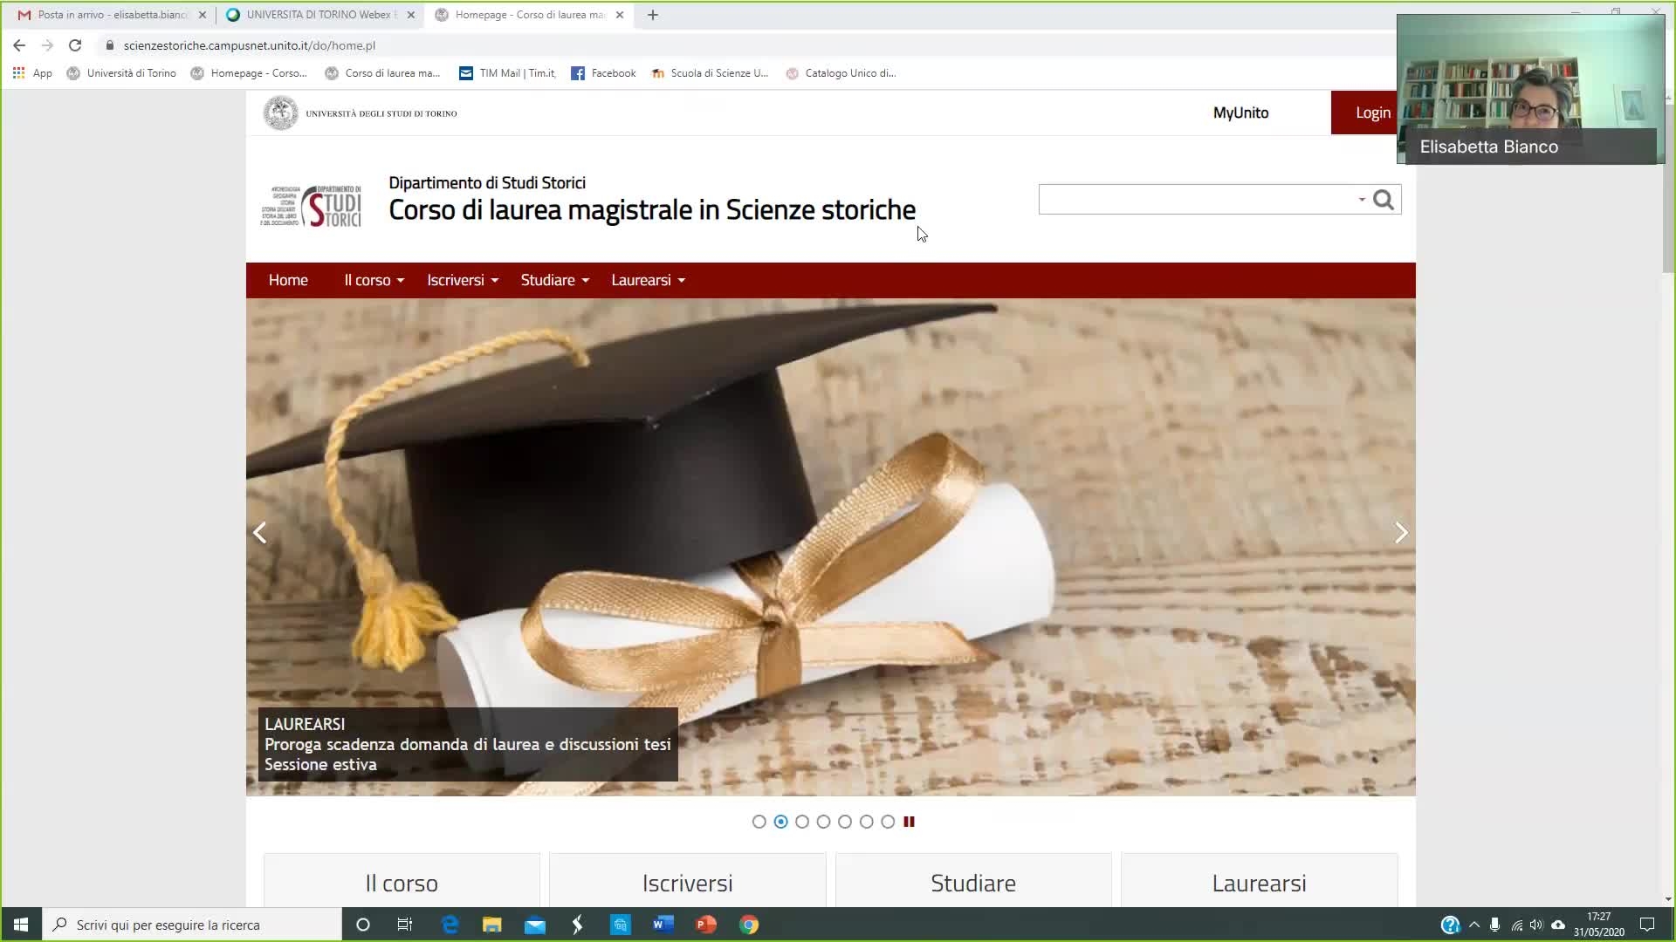The image size is (1676, 942).
Task: Open the MyUnito link
Action: 1240,113
